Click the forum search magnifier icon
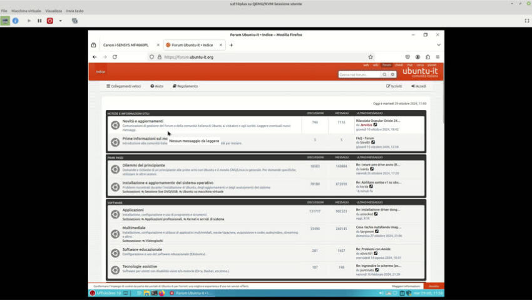The width and height of the screenshot is (532, 300). coord(385,74)
